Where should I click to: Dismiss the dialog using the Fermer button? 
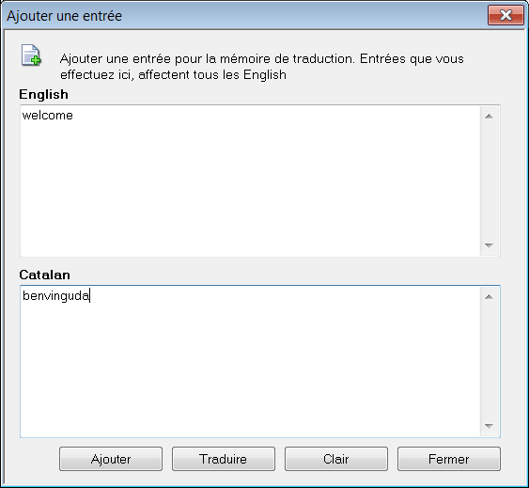point(449,459)
